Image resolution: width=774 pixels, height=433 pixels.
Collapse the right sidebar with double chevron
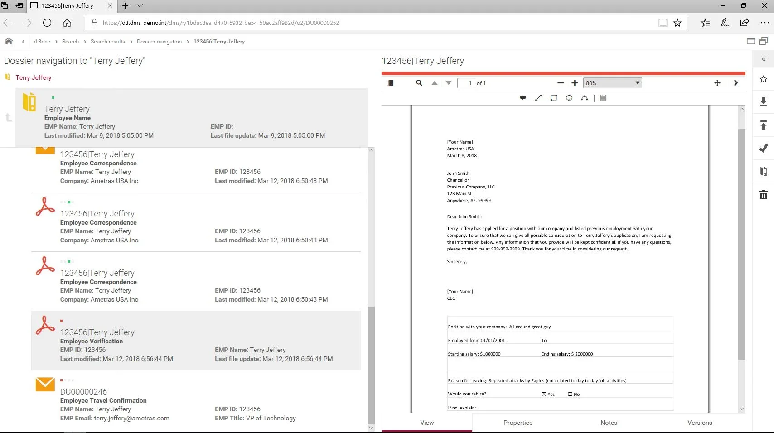pos(764,59)
